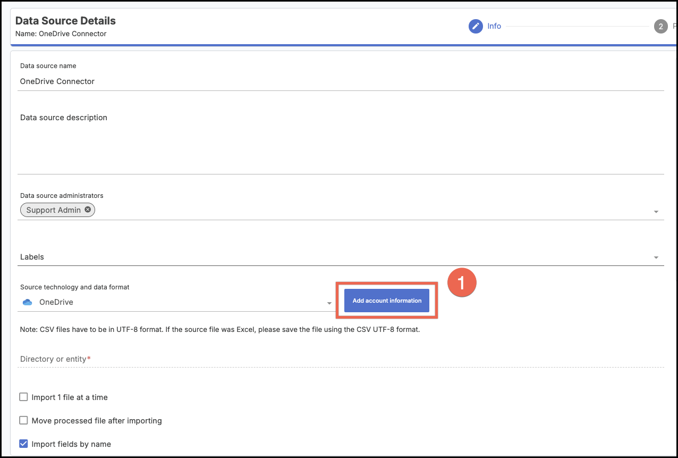678x458 pixels.
Task: Remove the Support Admin chip
Action: click(x=88, y=210)
